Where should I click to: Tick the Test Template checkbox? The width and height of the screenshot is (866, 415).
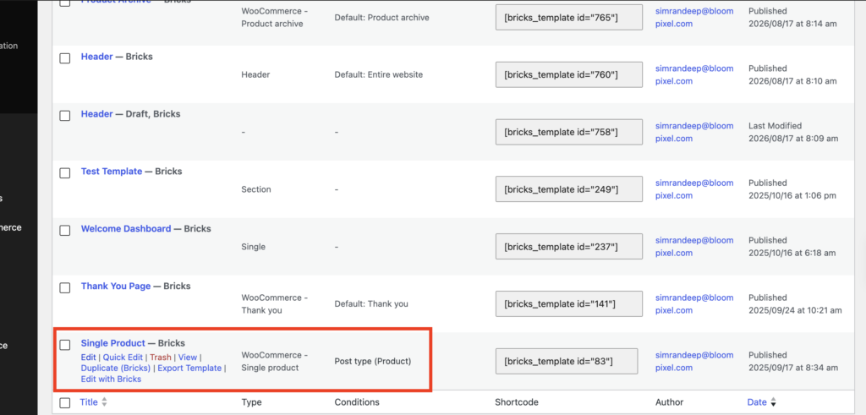click(x=65, y=172)
